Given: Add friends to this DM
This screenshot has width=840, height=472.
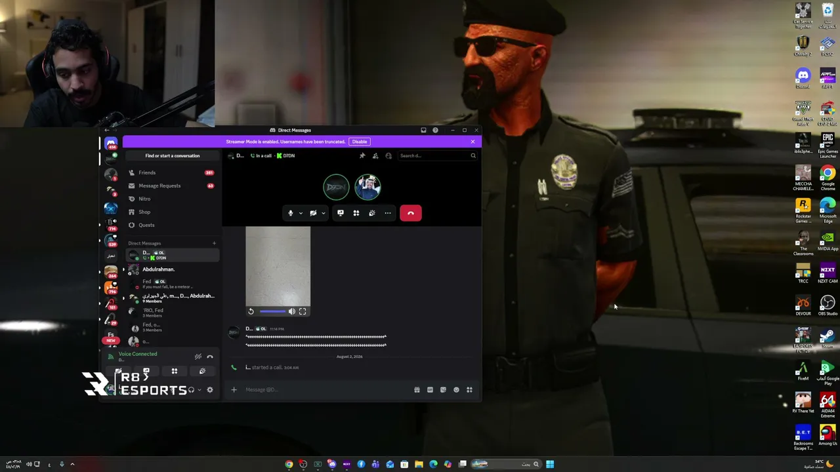Looking at the screenshot, I should (x=375, y=156).
